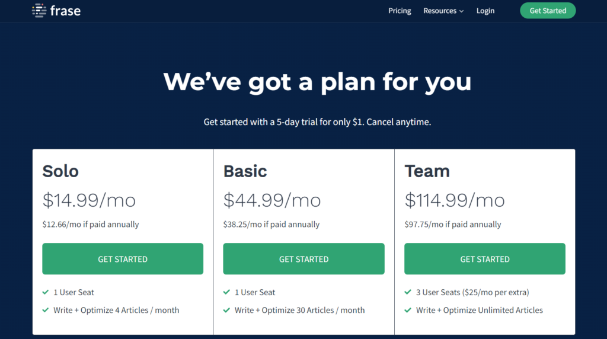Click the checkmark beside 3 User Seats

click(408, 292)
